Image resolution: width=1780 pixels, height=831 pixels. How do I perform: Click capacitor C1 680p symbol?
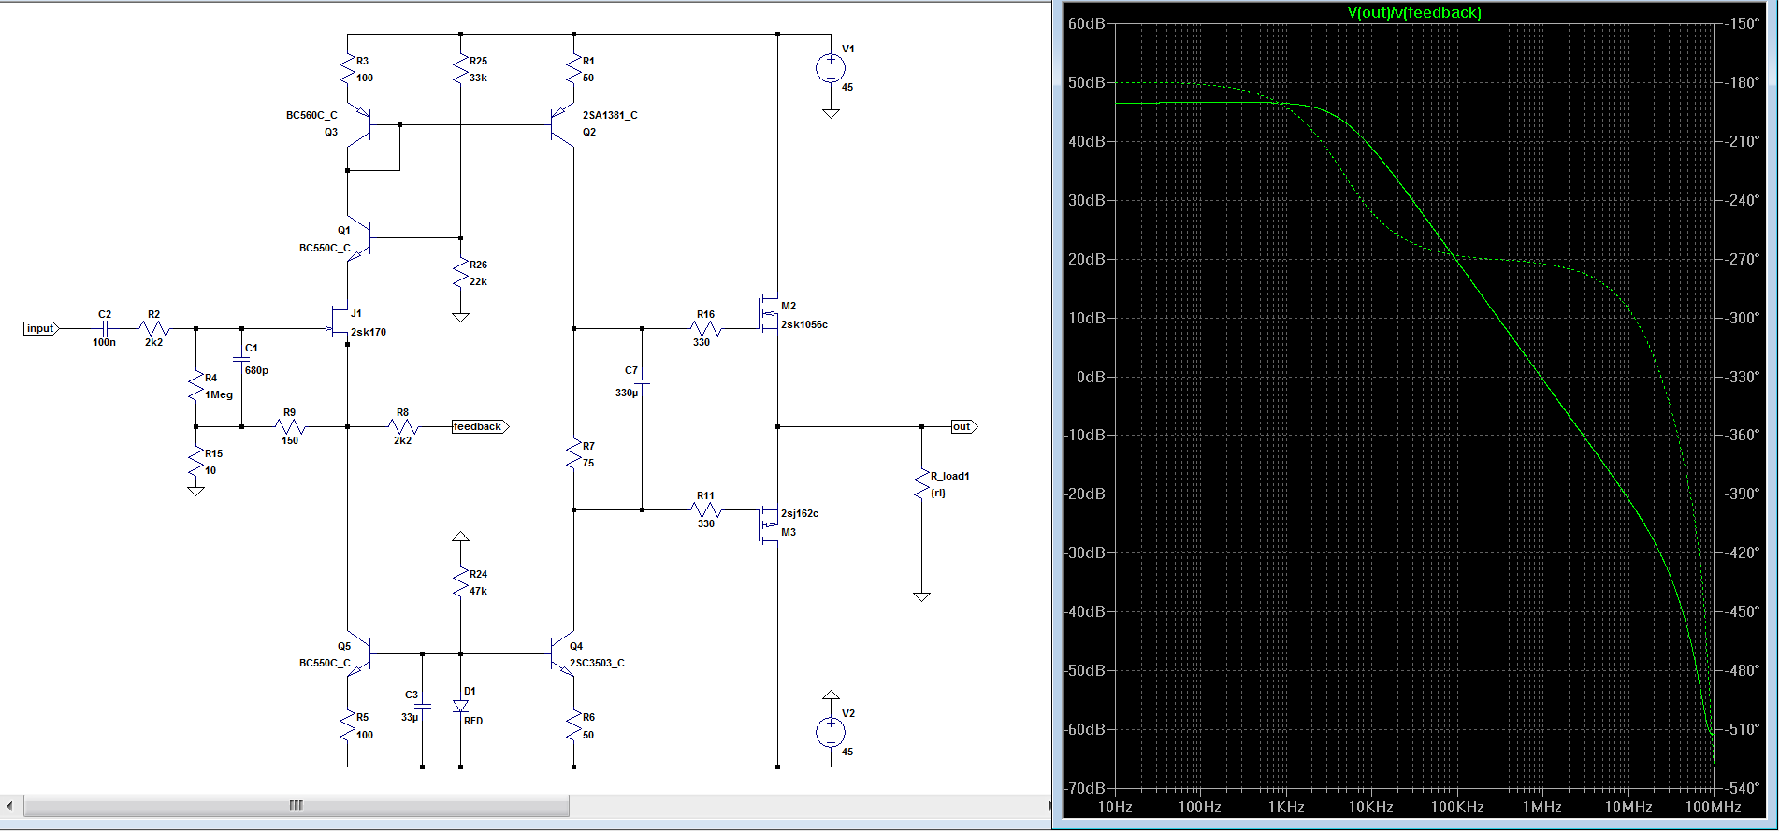click(242, 359)
